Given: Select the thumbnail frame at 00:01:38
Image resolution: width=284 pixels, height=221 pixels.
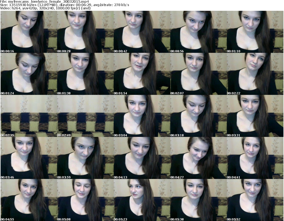Looking at the screenshot, I should pos(85,74).
